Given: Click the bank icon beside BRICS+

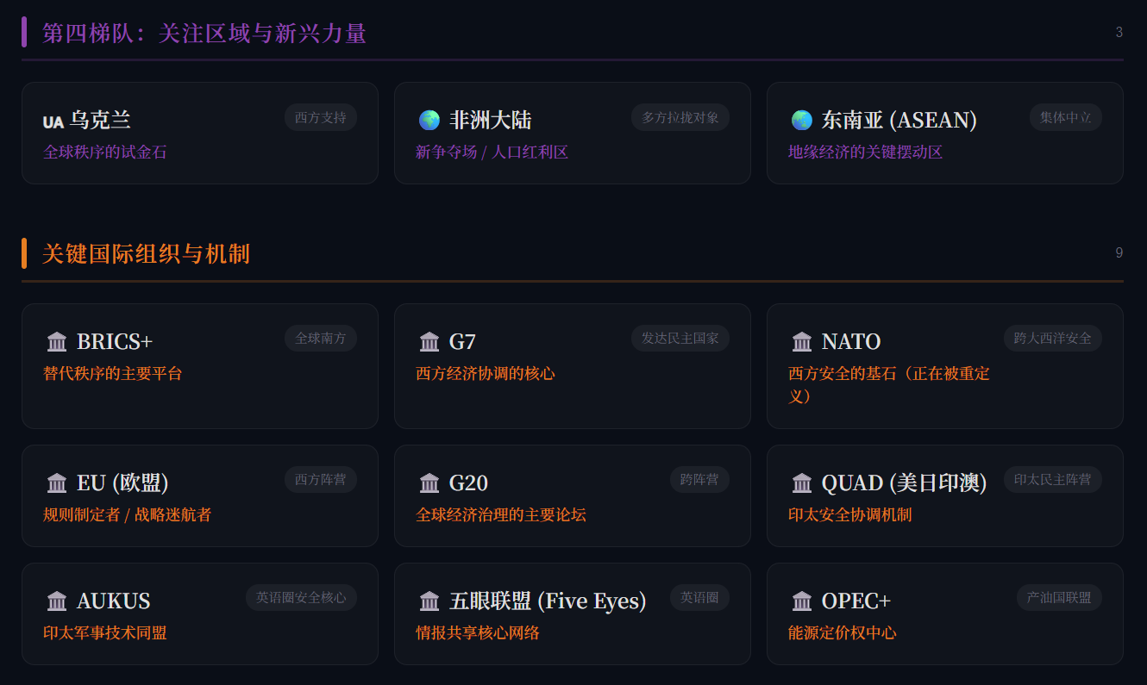Looking at the screenshot, I should [x=57, y=342].
